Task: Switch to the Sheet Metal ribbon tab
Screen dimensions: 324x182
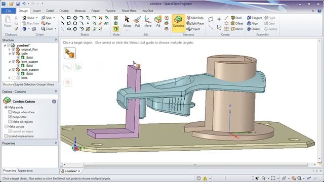Action: 129,11
